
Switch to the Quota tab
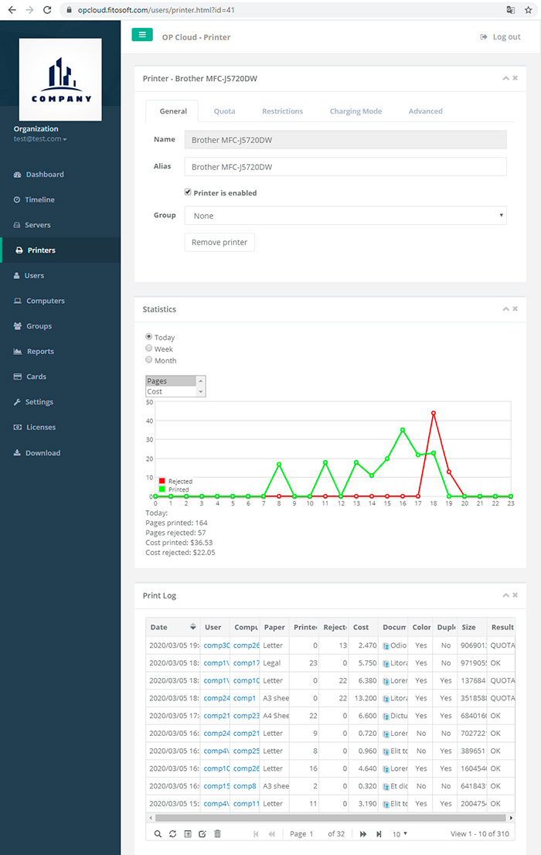click(x=224, y=111)
